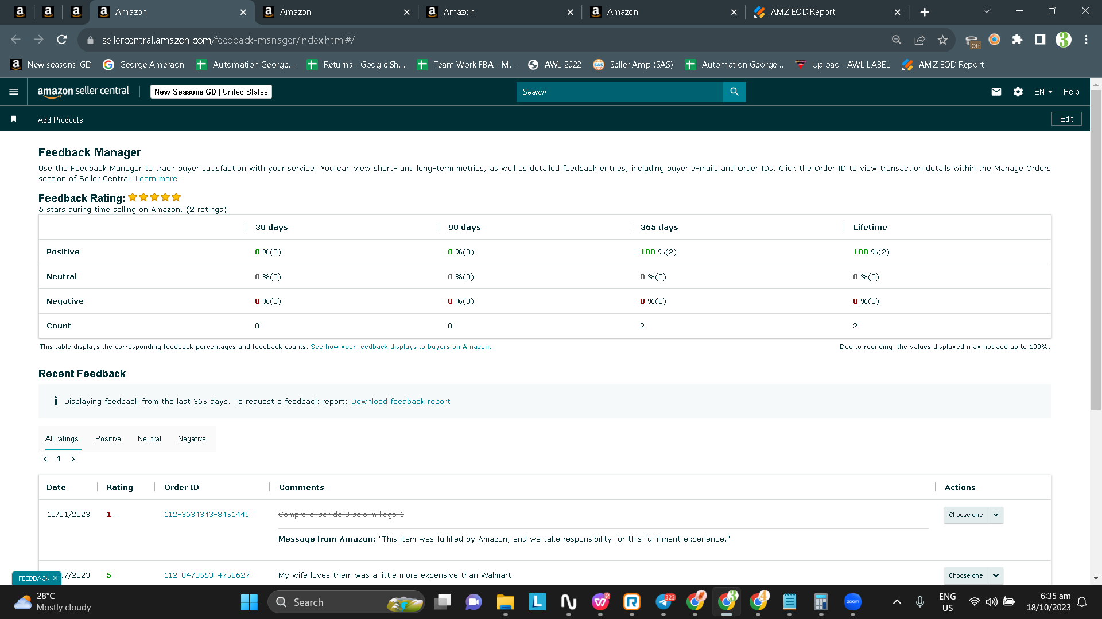
Task: Click the browser share page icon
Action: click(919, 40)
